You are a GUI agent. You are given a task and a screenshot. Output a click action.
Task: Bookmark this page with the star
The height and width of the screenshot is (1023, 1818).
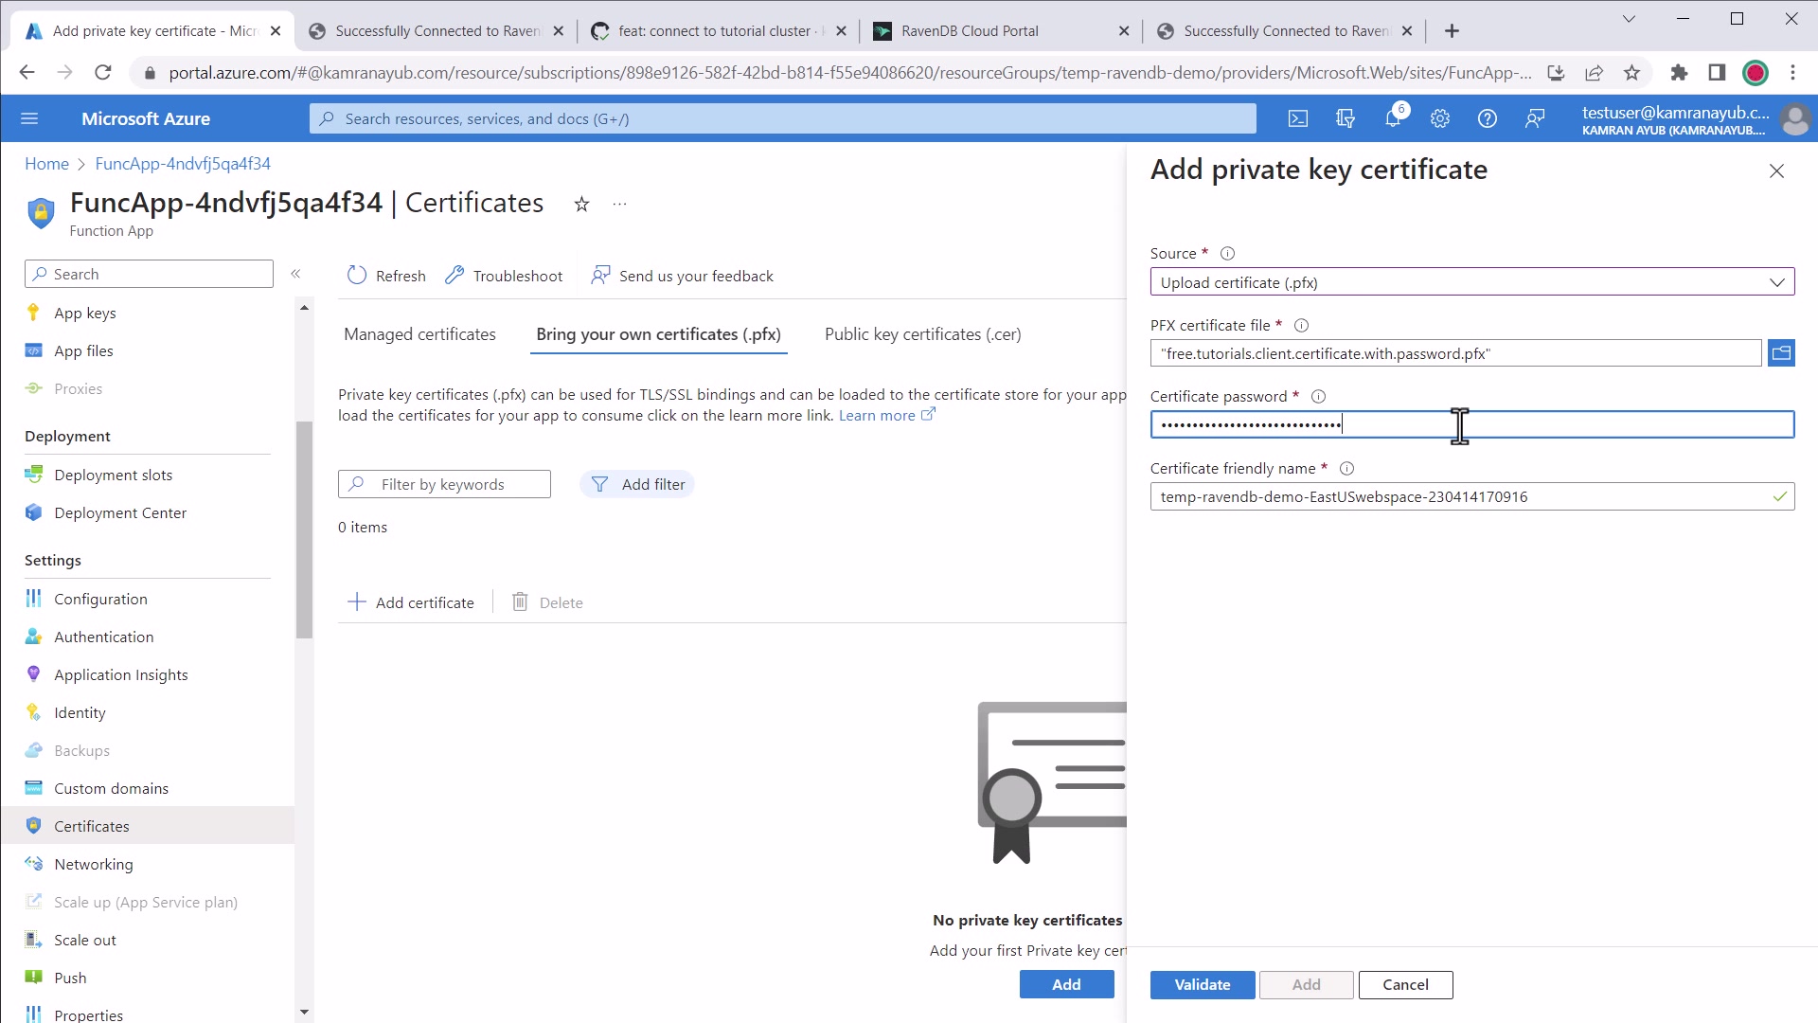coord(1631,72)
